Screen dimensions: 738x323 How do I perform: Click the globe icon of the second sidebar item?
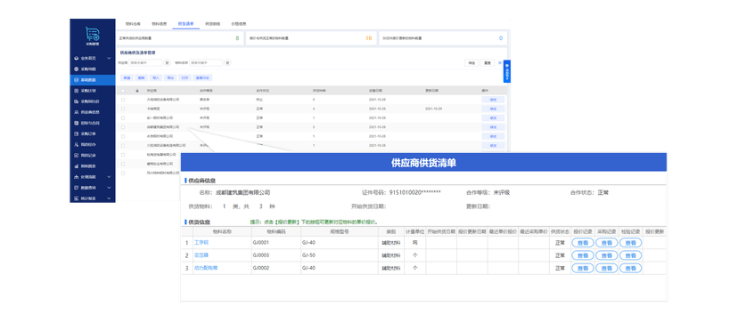pyautogui.click(x=77, y=69)
